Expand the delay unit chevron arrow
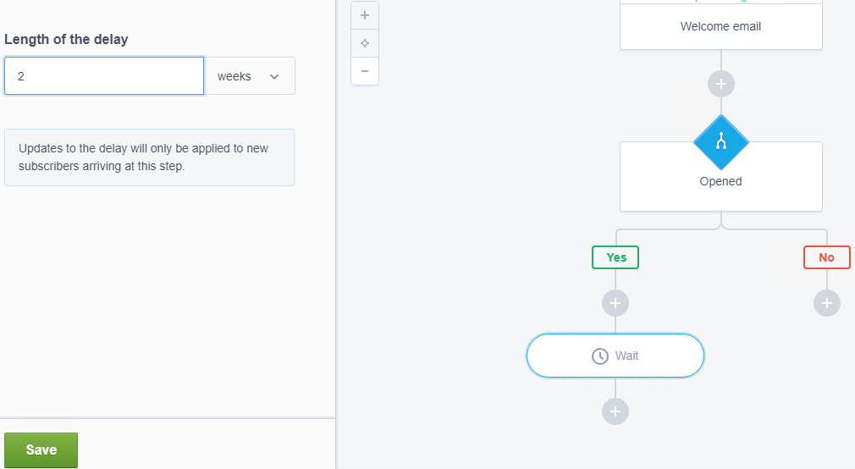 tap(274, 77)
